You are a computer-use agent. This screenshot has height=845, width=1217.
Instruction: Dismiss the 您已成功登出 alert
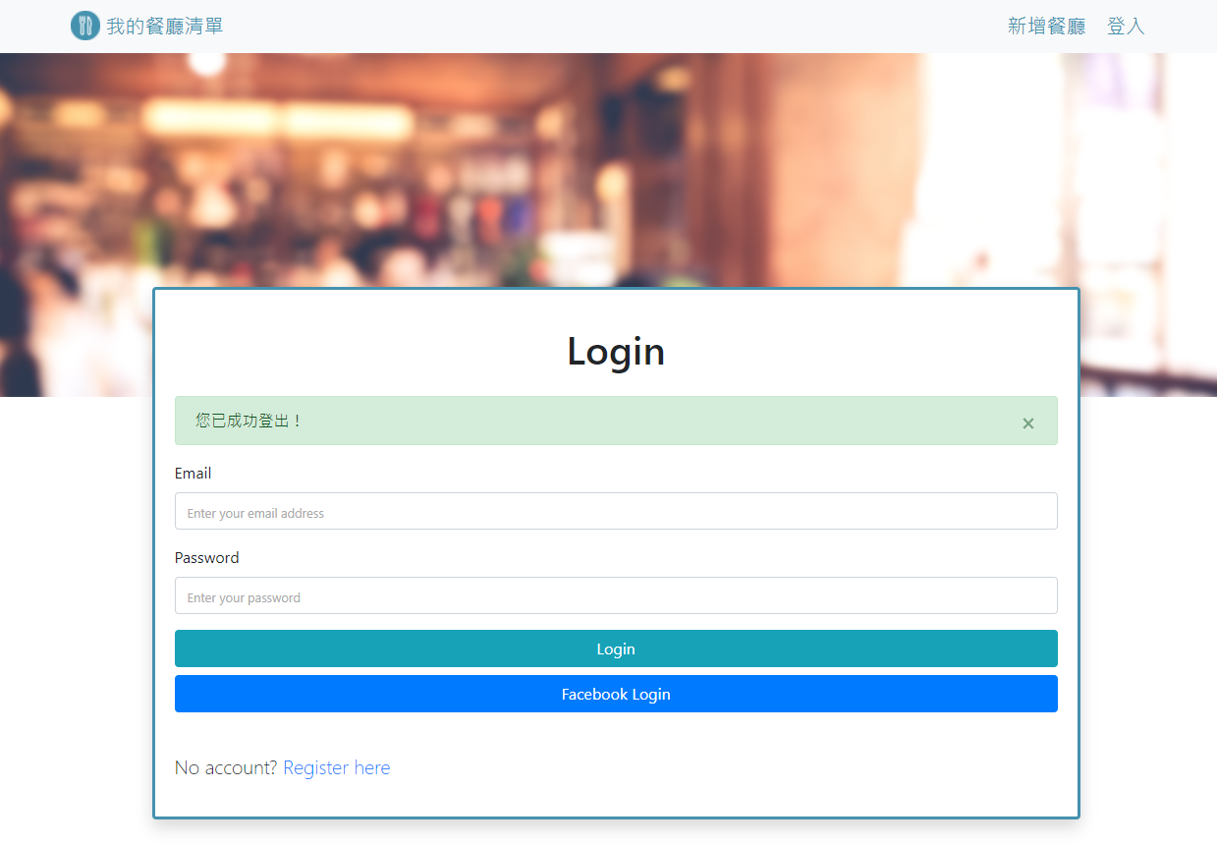tap(1028, 423)
